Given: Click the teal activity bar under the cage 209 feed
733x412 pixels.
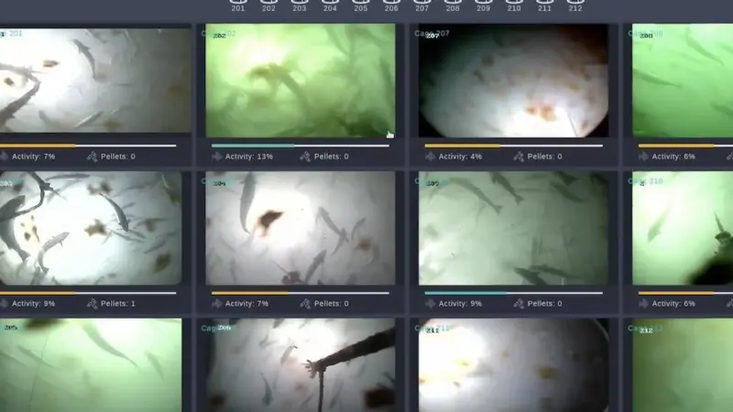Looking at the screenshot, I should [x=514, y=293].
